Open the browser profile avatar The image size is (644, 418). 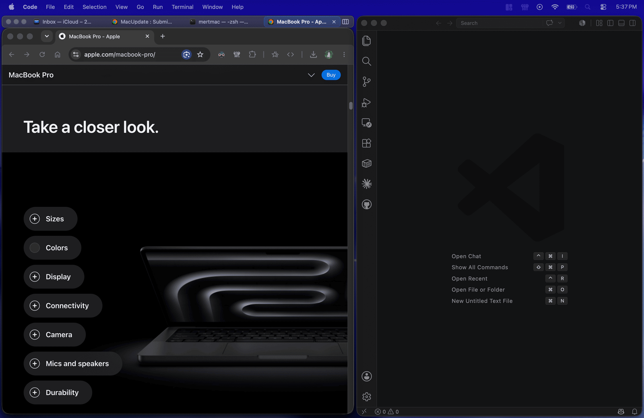coord(329,54)
